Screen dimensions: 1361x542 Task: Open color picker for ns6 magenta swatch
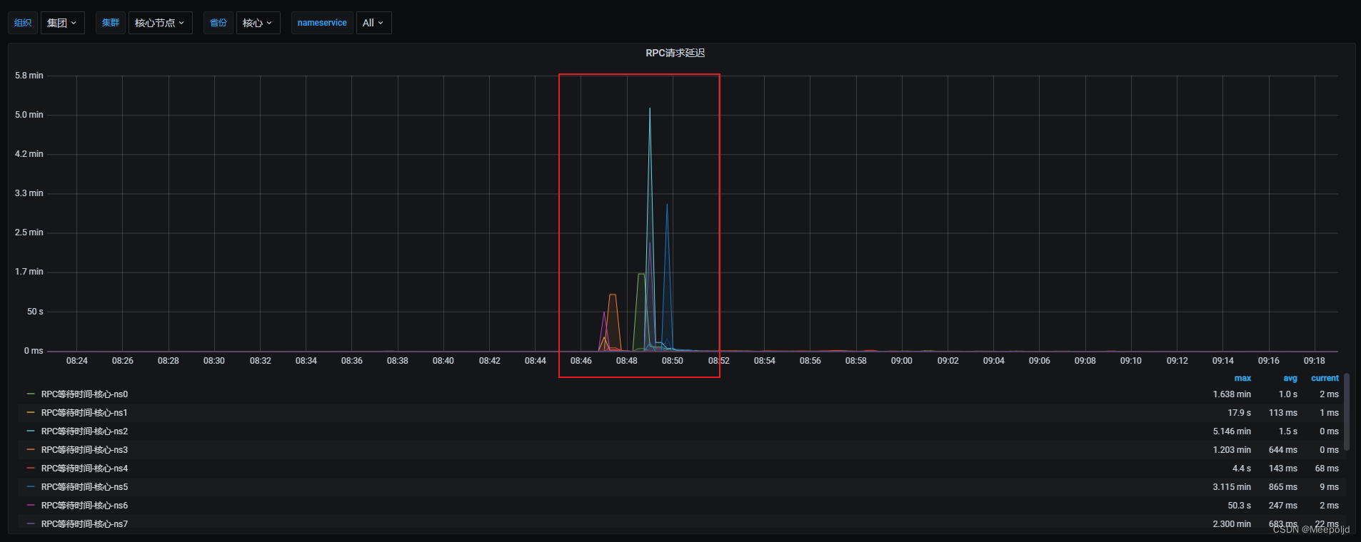tap(31, 506)
